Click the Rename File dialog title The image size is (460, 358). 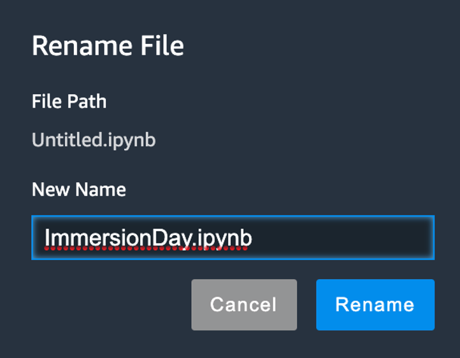pyautogui.click(x=108, y=46)
